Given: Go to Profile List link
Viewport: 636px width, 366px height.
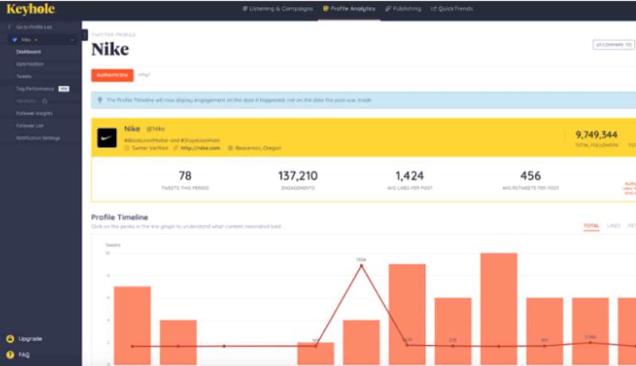Looking at the screenshot, I should click(34, 27).
